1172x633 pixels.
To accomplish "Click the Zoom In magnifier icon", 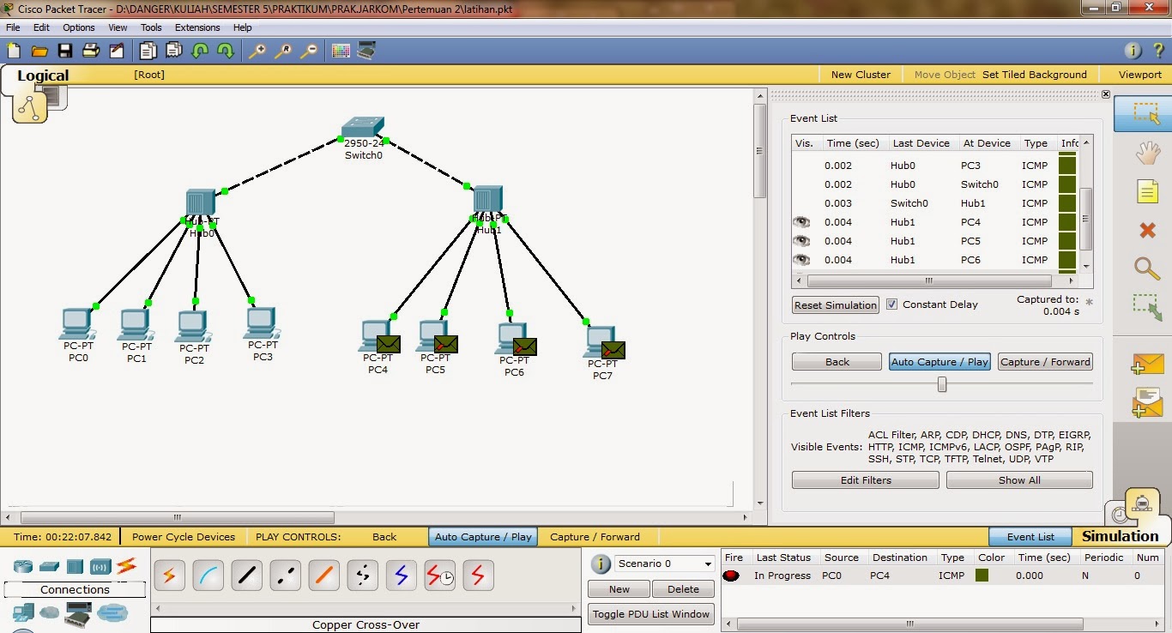I will [257, 51].
